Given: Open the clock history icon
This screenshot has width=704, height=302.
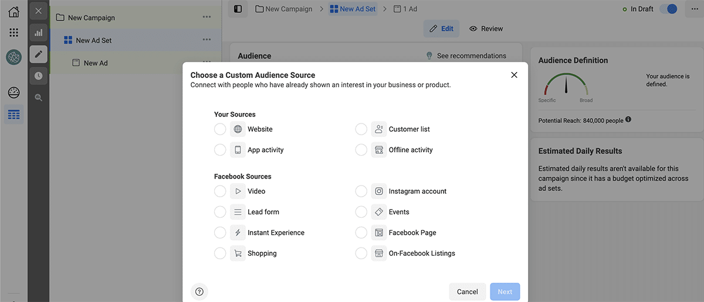Looking at the screenshot, I should tap(38, 75).
